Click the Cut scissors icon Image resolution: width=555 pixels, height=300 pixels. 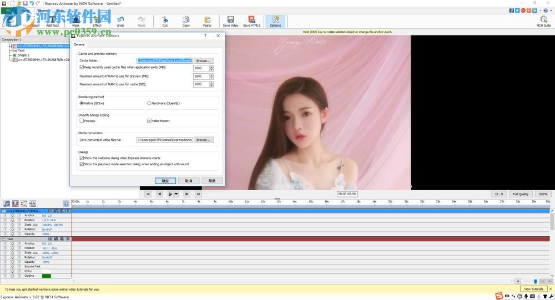[x=165, y=21]
